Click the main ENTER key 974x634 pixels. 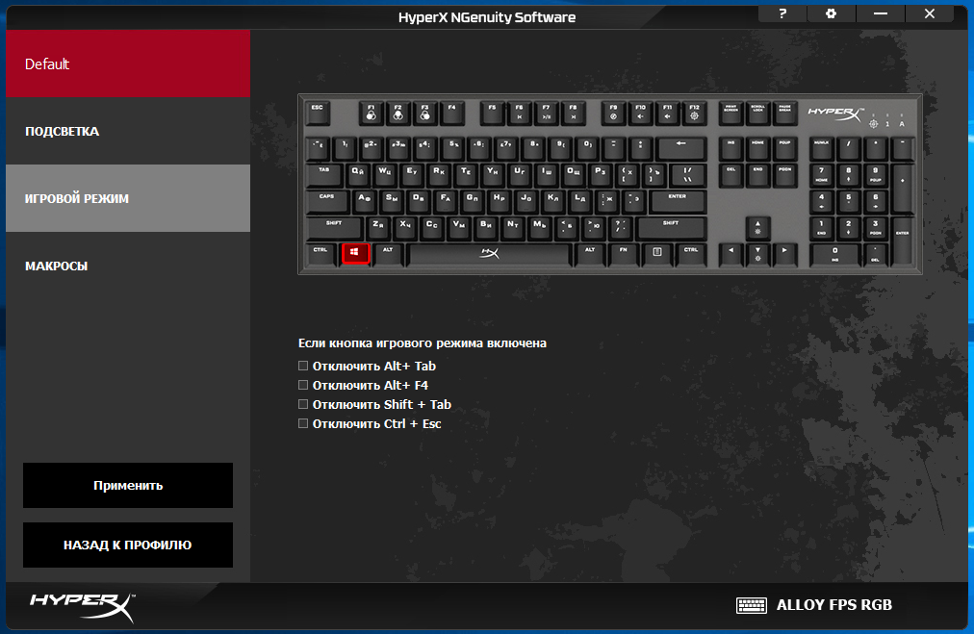(677, 201)
